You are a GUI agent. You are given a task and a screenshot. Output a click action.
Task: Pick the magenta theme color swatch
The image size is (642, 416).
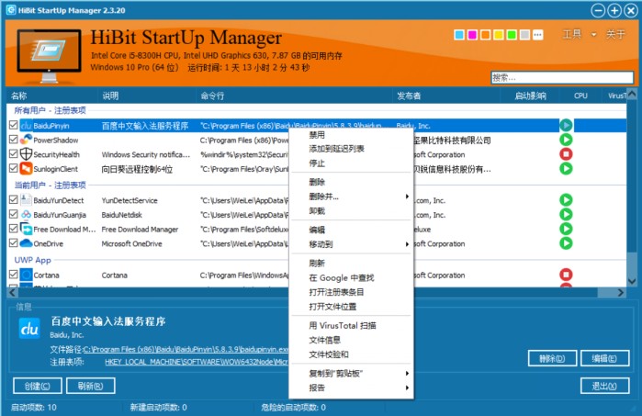coord(472,35)
